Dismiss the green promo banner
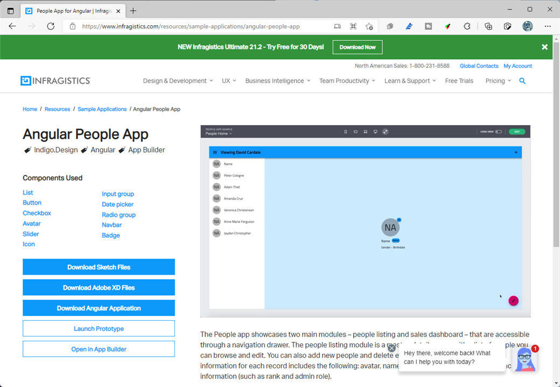 (x=544, y=47)
